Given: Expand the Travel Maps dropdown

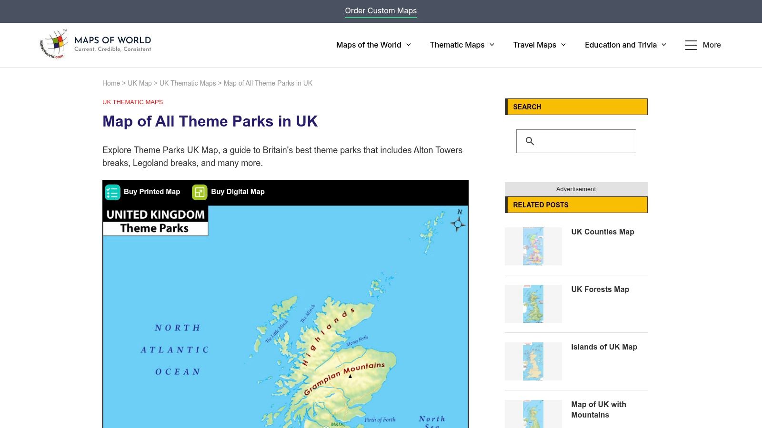Looking at the screenshot, I should [539, 45].
